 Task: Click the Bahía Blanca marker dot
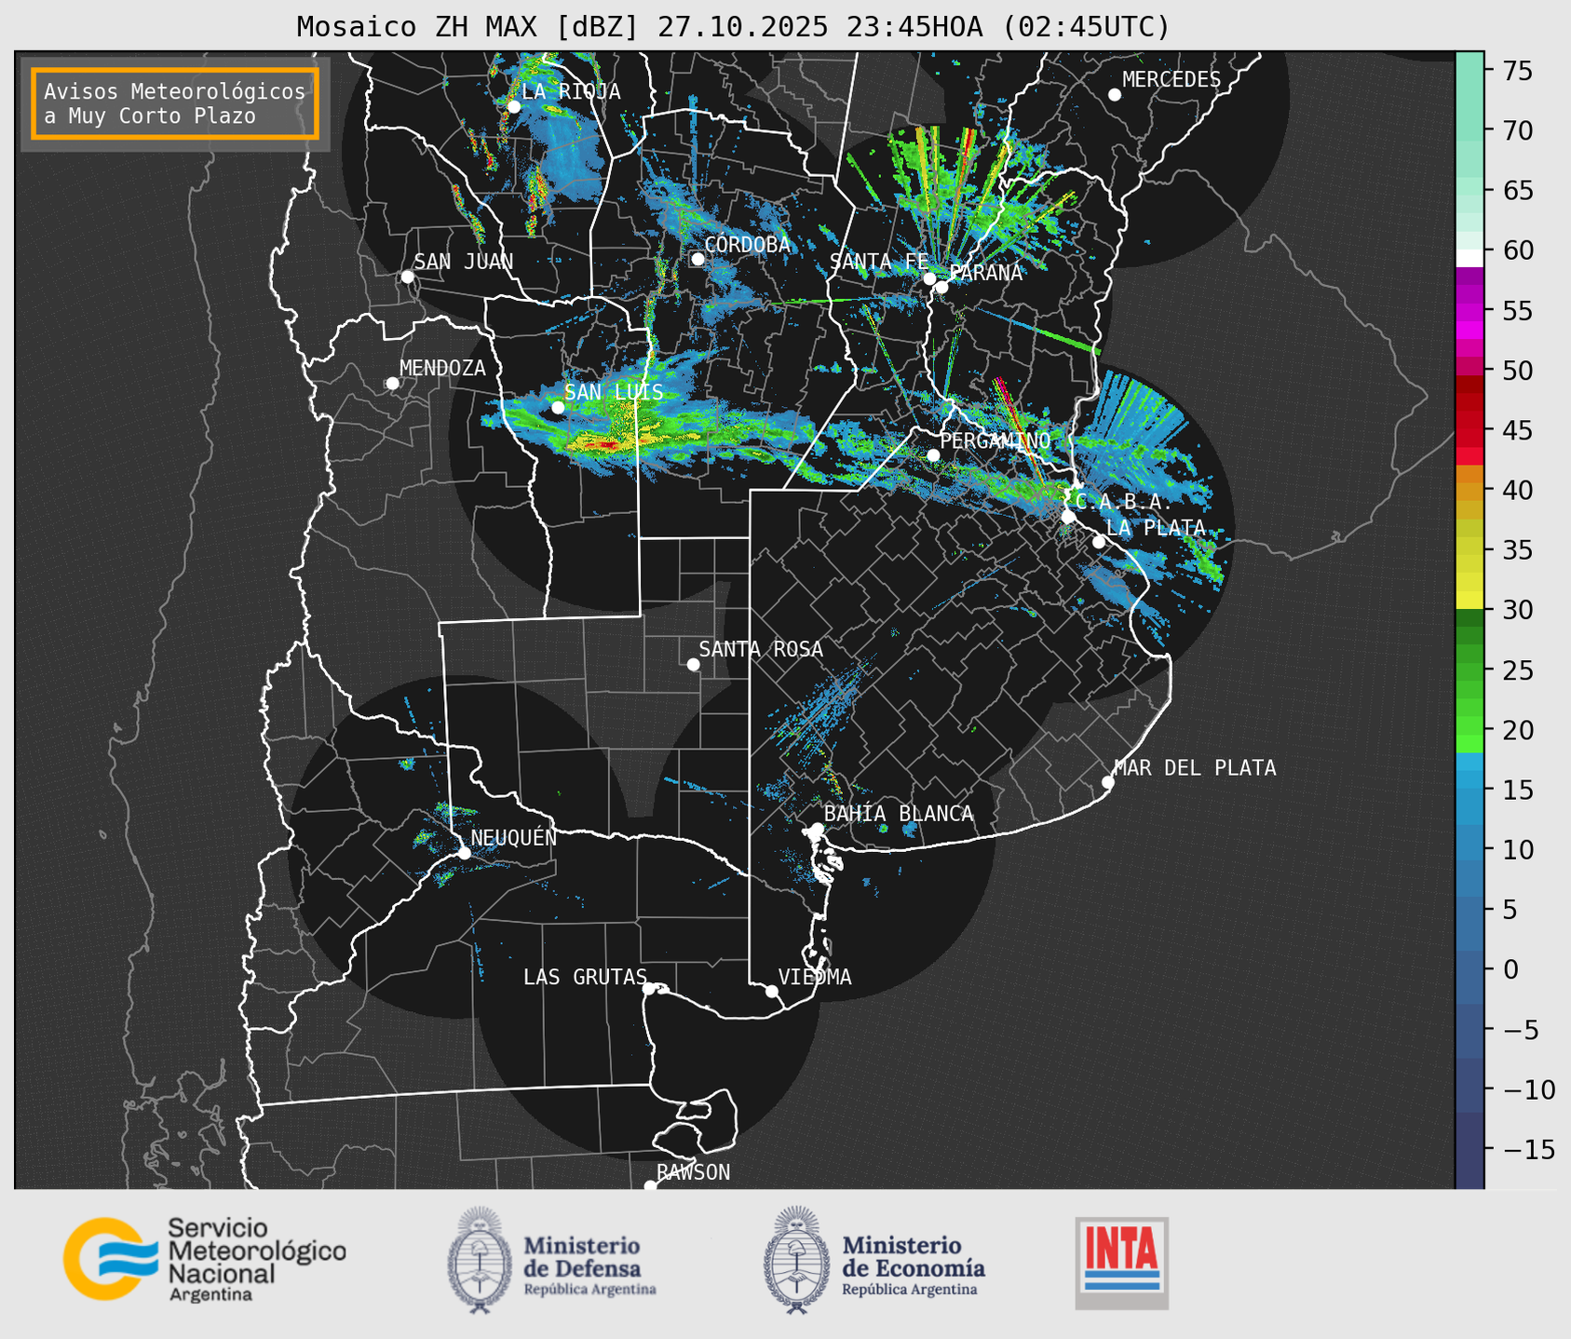pos(817,829)
